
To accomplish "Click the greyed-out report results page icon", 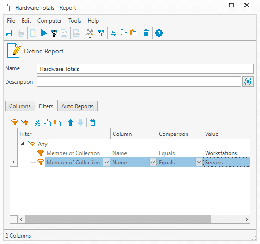I will [64, 33].
